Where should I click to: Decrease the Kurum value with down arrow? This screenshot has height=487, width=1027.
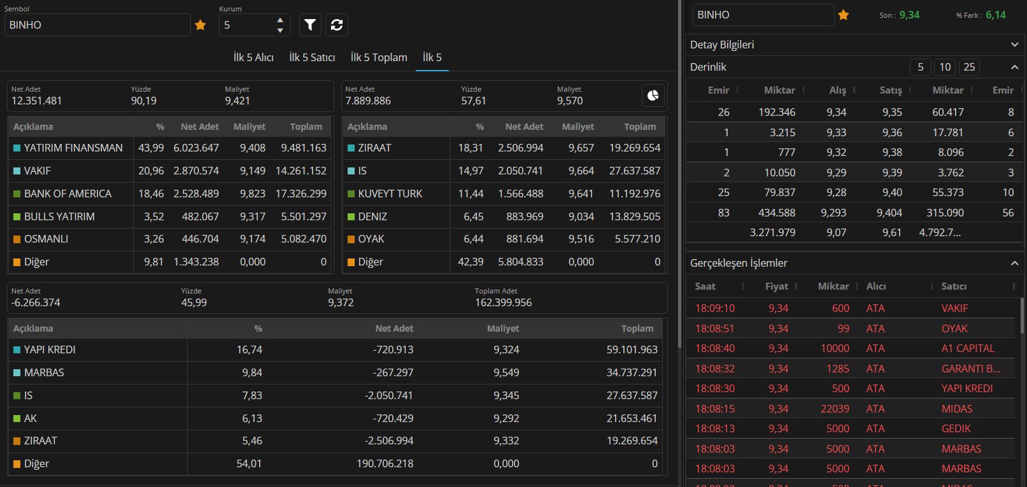(280, 30)
